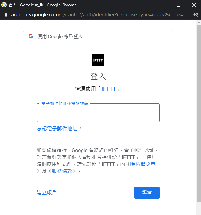Close the Chrome sign-in window
This screenshot has height=215, width=201.
[194, 5]
